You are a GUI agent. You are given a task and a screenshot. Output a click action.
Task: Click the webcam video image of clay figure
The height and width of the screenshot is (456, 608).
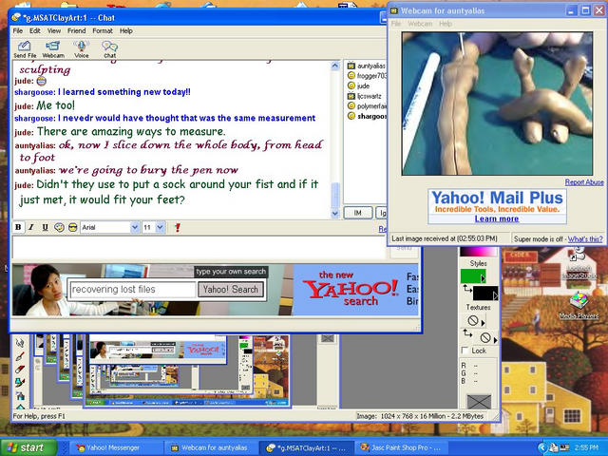(x=498, y=104)
